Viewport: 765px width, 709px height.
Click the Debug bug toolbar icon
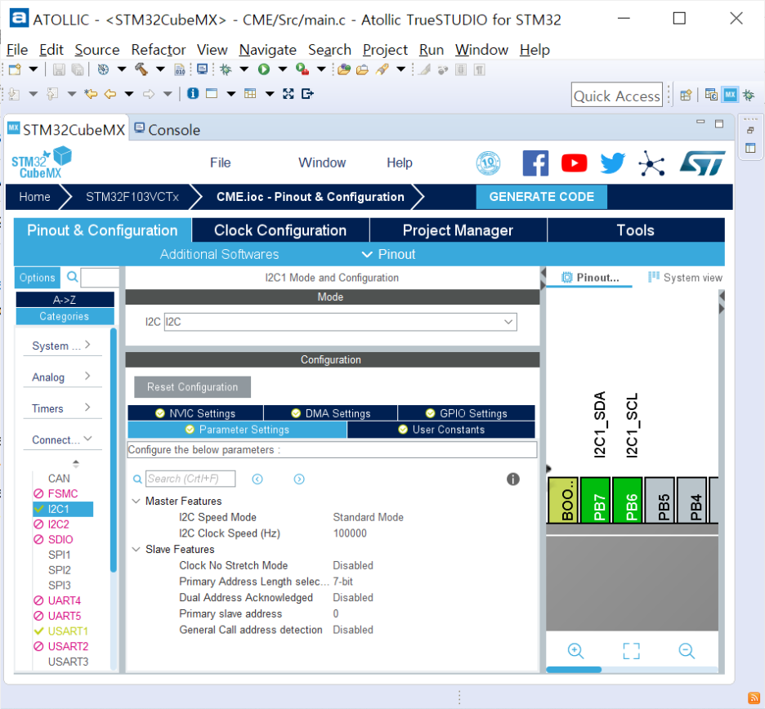pos(226,69)
